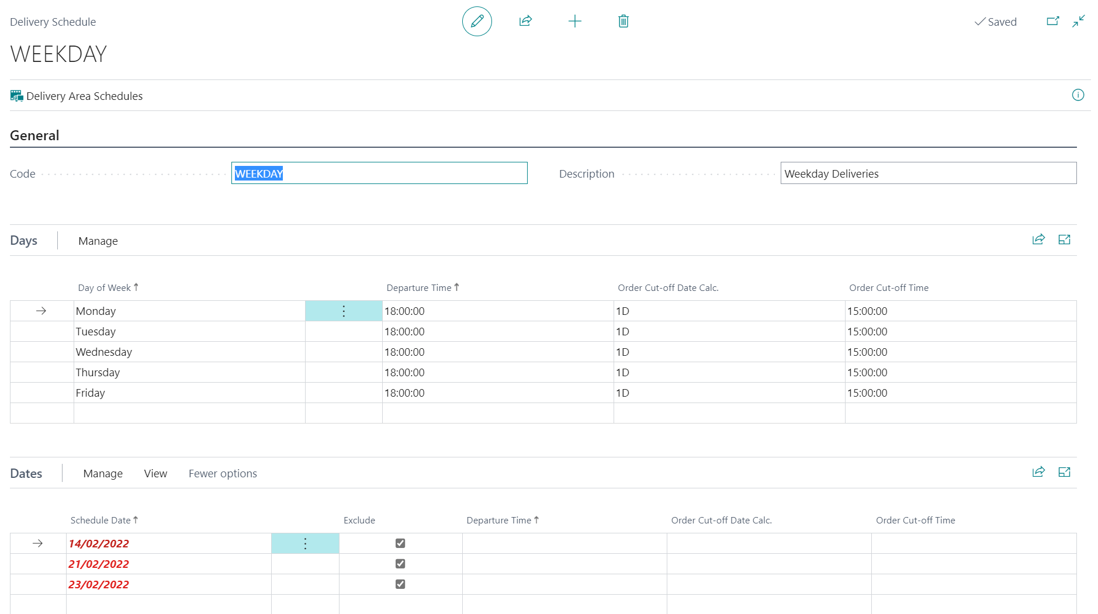Open Manage menu in Dates section
1098x614 pixels.
(103, 473)
